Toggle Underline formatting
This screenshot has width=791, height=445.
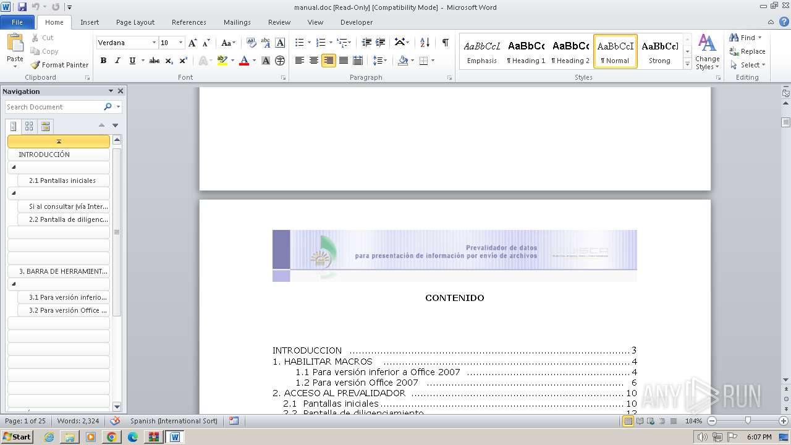coord(132,61)
